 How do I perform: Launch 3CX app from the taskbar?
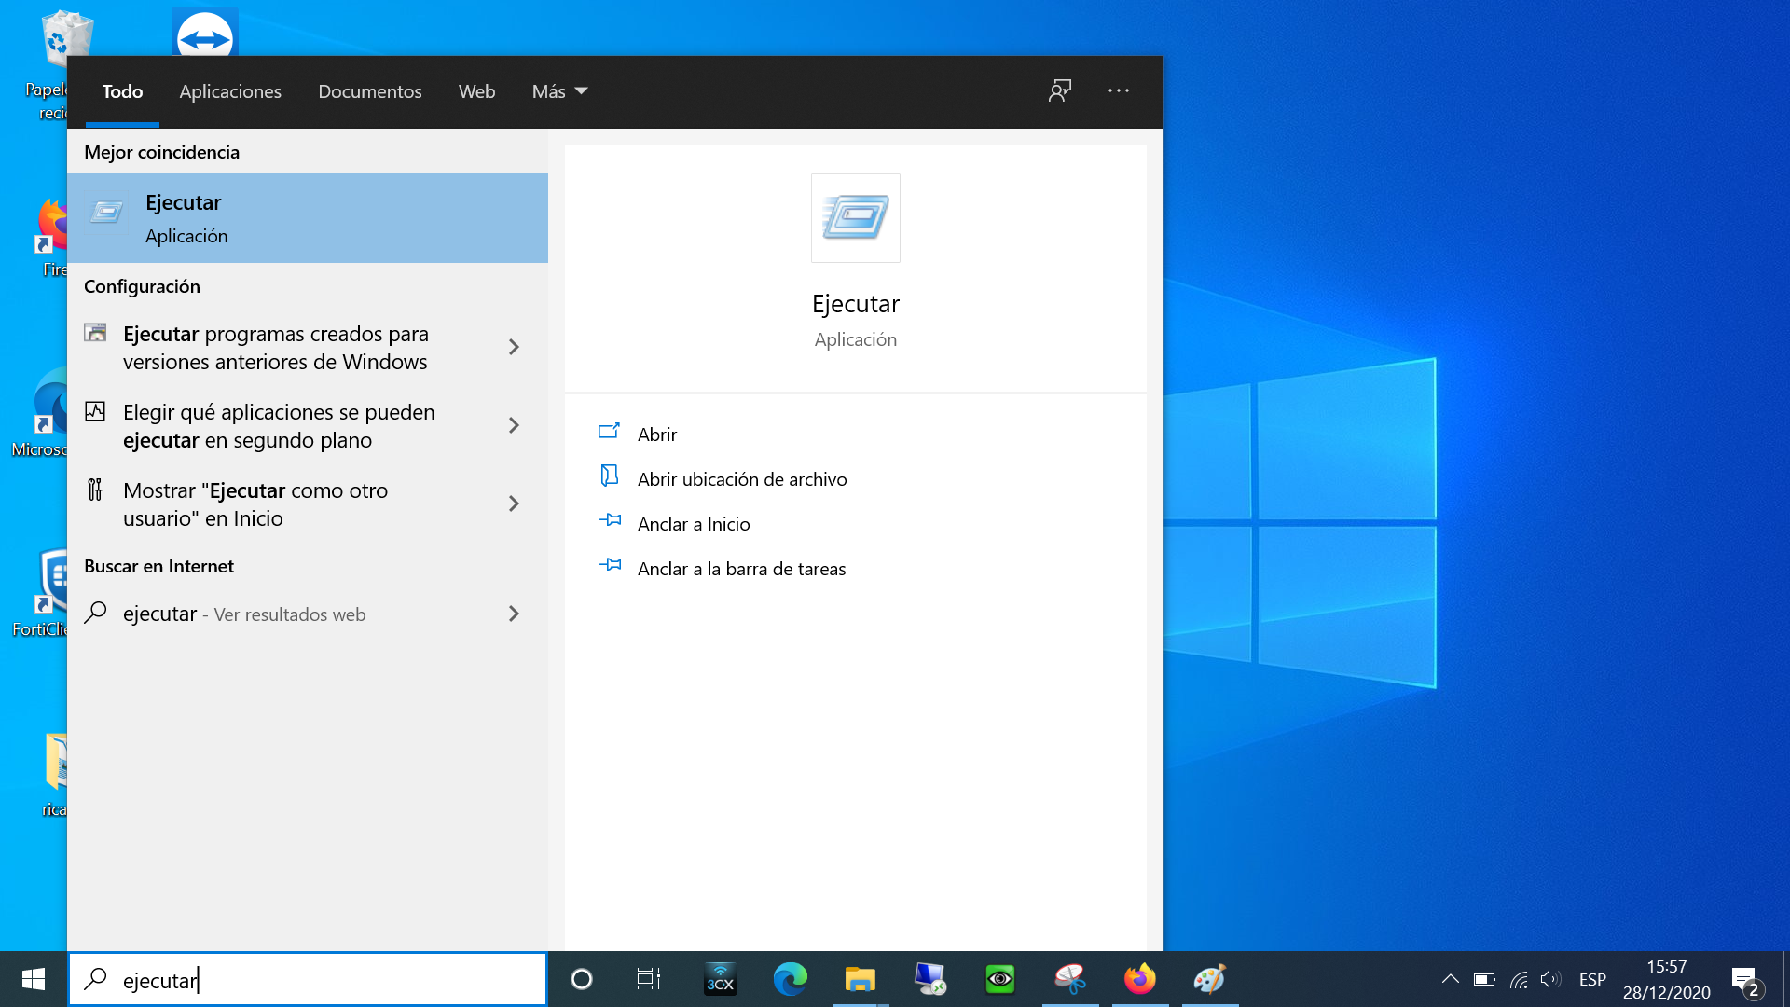tap(721, 979)
